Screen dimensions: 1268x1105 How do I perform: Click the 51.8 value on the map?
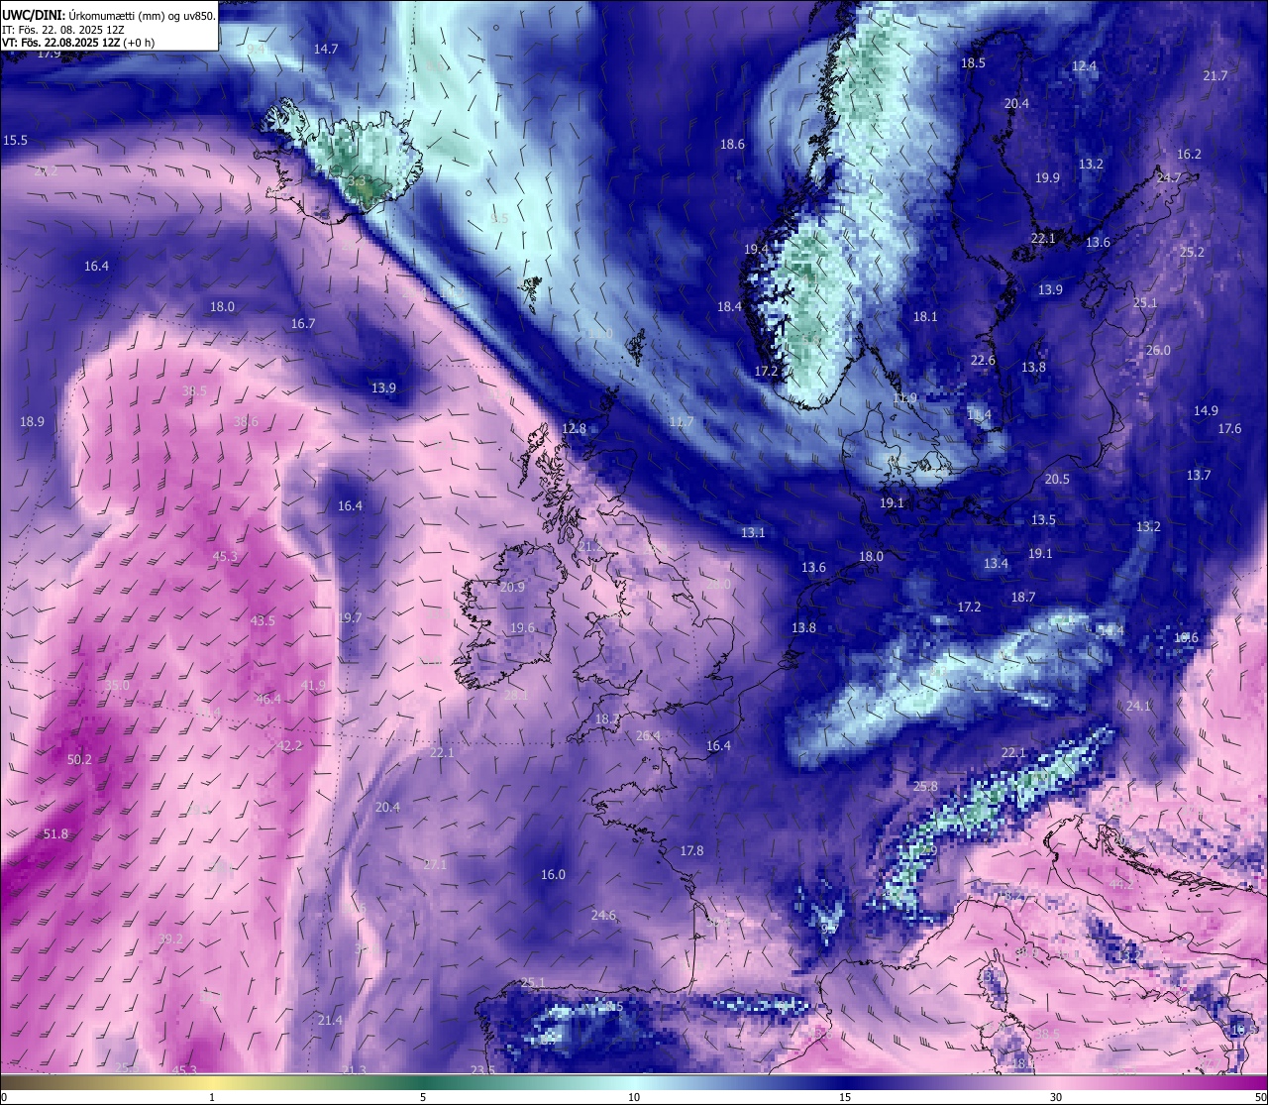click(56, 834)
